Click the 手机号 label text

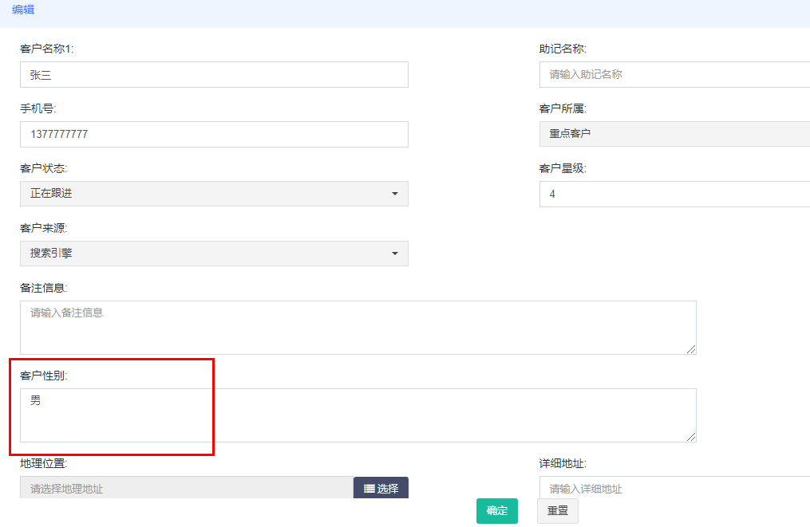pos(38,108)
